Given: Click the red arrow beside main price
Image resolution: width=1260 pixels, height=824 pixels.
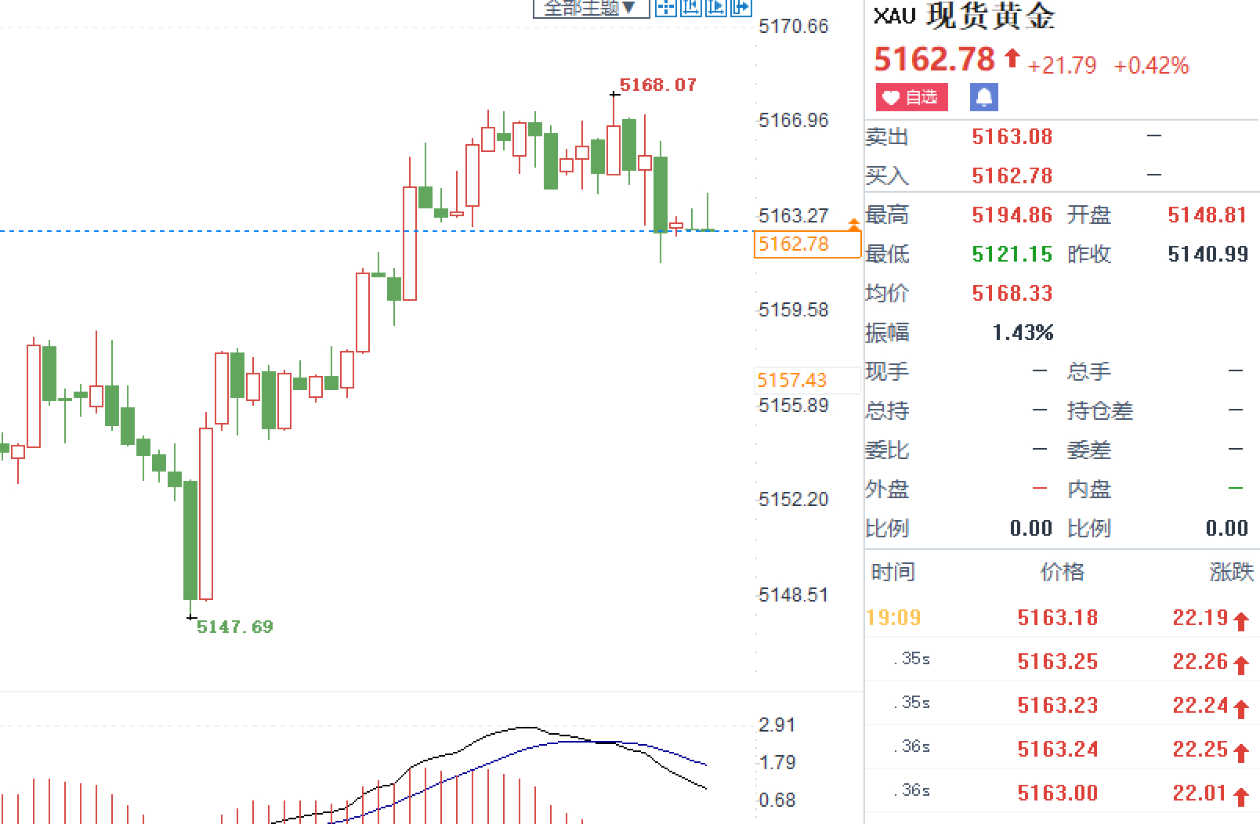Looking at the screenshot, I should (x=1012, y=57).
